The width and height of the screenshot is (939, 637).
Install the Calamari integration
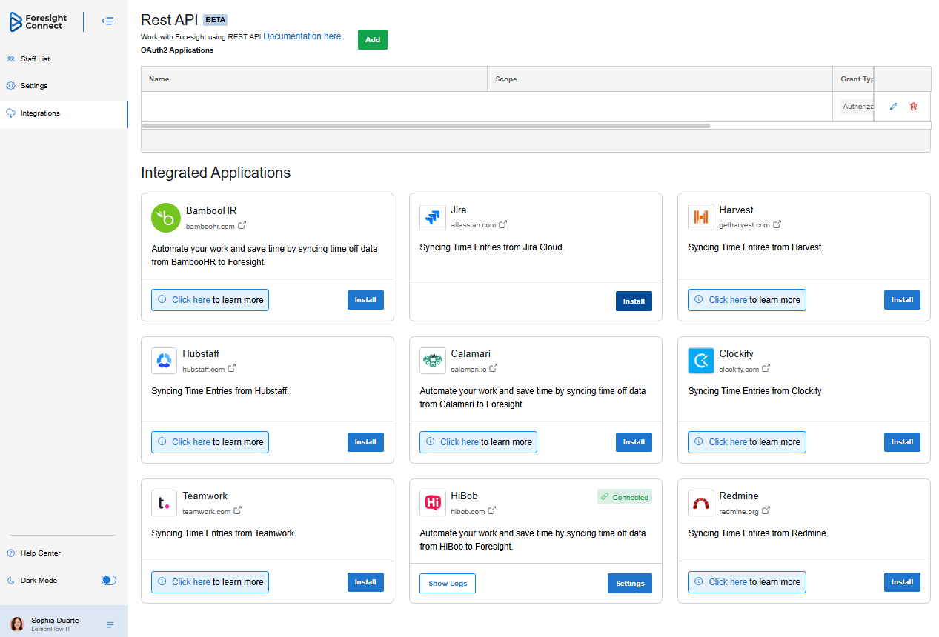click(x=634, y=442)
